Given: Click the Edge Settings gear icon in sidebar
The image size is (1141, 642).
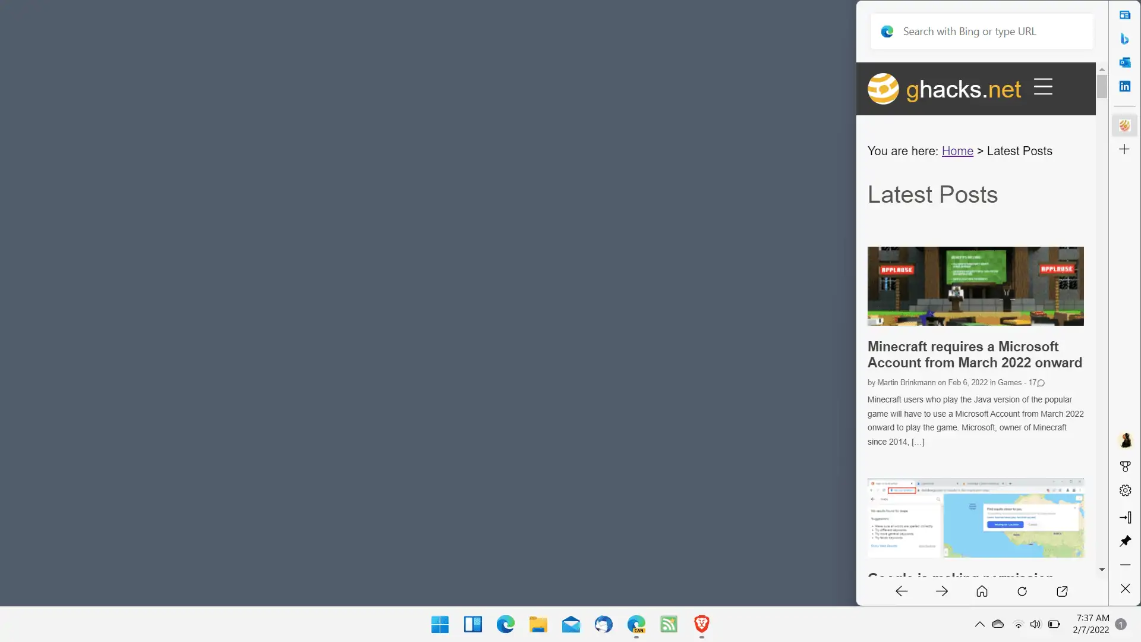Looking at the screenshot, I should 1126,490.
